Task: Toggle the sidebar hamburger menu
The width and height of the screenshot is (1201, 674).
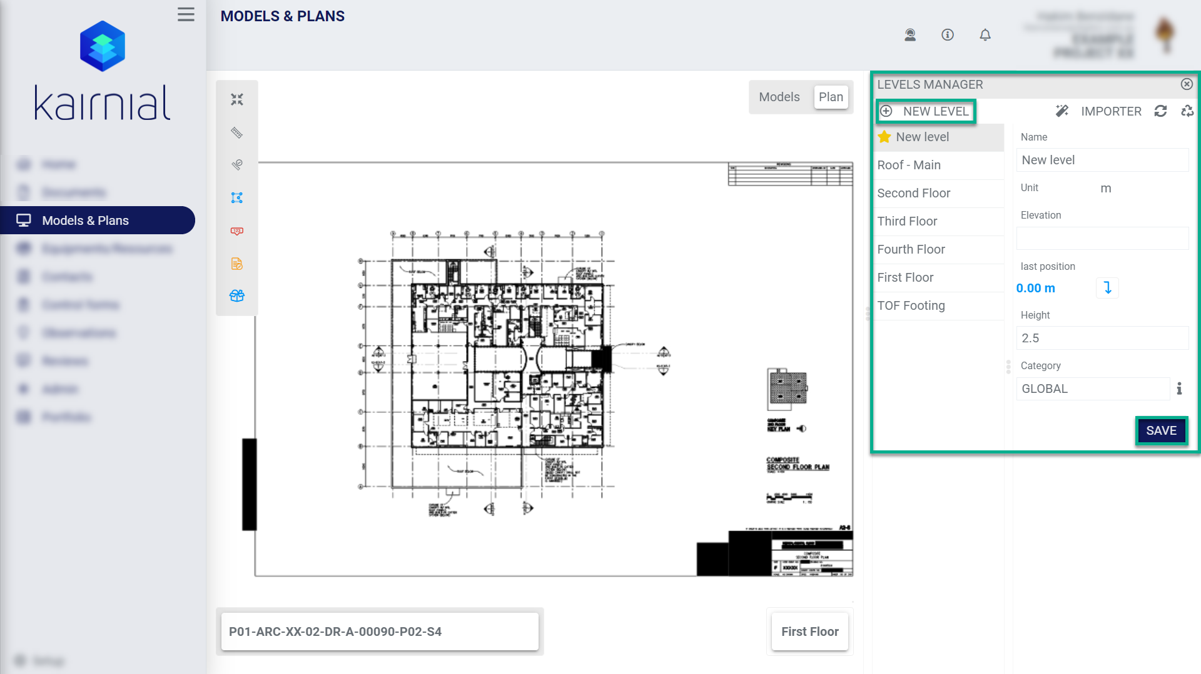Action: pyautogui.click(x=186, y=14)
